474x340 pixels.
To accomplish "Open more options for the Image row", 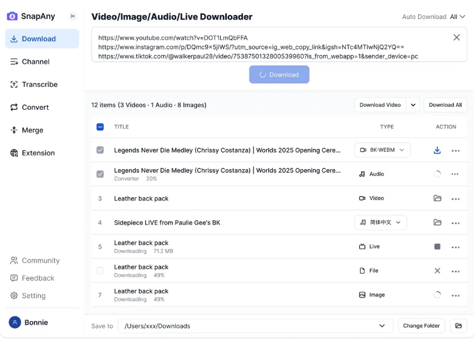I will 456,296.
